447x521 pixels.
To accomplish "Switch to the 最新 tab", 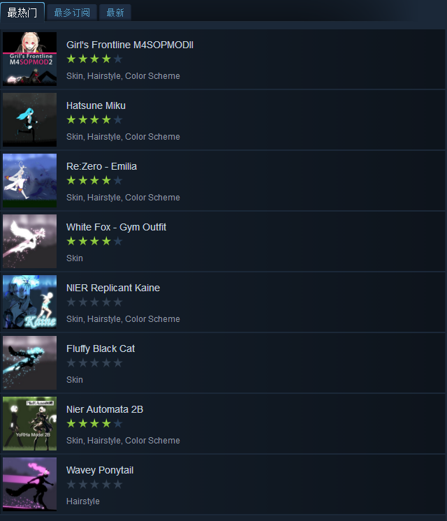I will [115, 13].
